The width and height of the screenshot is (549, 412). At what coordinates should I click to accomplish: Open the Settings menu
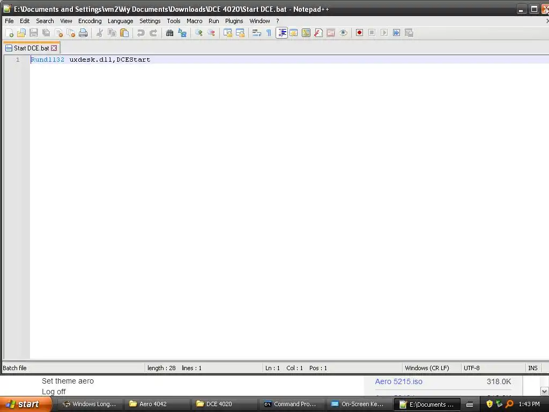[x=150, y=21]
